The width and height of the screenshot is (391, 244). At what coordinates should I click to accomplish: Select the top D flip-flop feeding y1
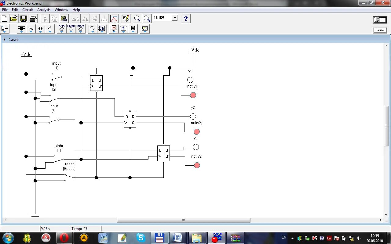[x=96, y=83]
